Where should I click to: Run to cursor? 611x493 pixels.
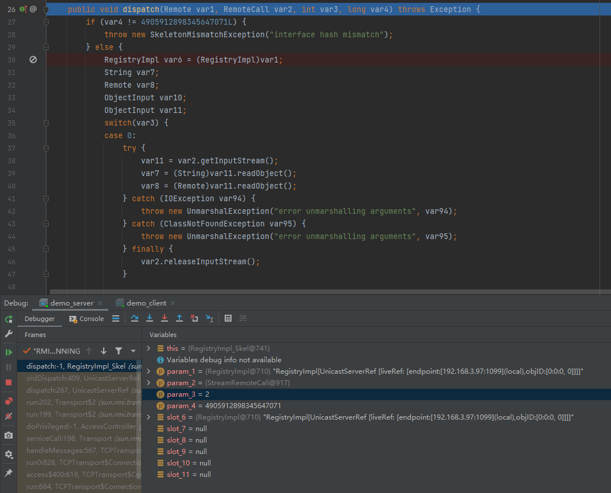[209, 318]
